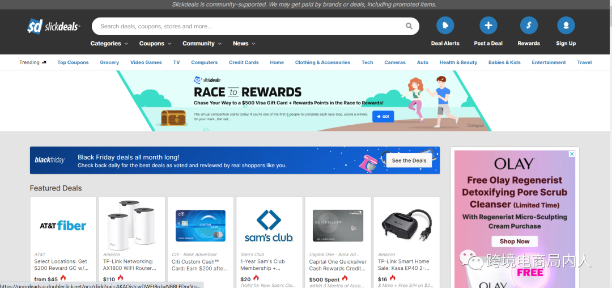Click the Trending arrow icon
The width and height of the screenshot is (612, 288).
44,62
